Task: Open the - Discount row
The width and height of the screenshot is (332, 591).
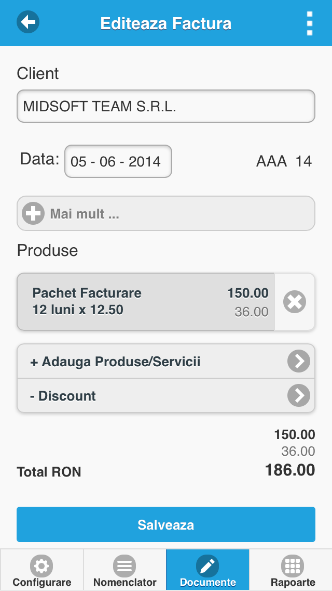Action: [x=166, y=395]
